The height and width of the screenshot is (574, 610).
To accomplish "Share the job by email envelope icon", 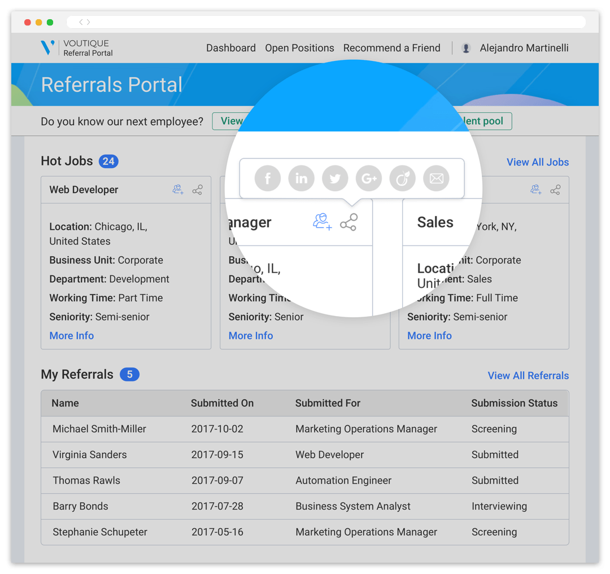I will click(x=436, y=178).
